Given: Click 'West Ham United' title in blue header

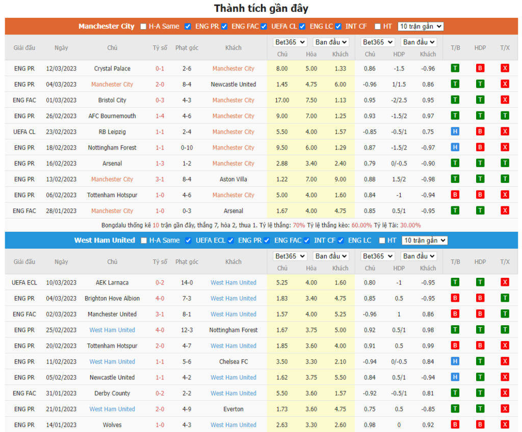Looking at the screenshot, I should (105, 240).
